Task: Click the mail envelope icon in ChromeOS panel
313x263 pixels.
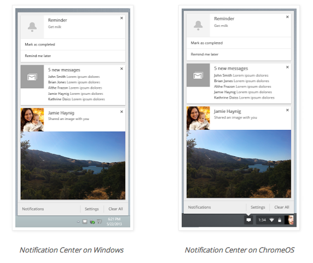Action: (198, 76)
